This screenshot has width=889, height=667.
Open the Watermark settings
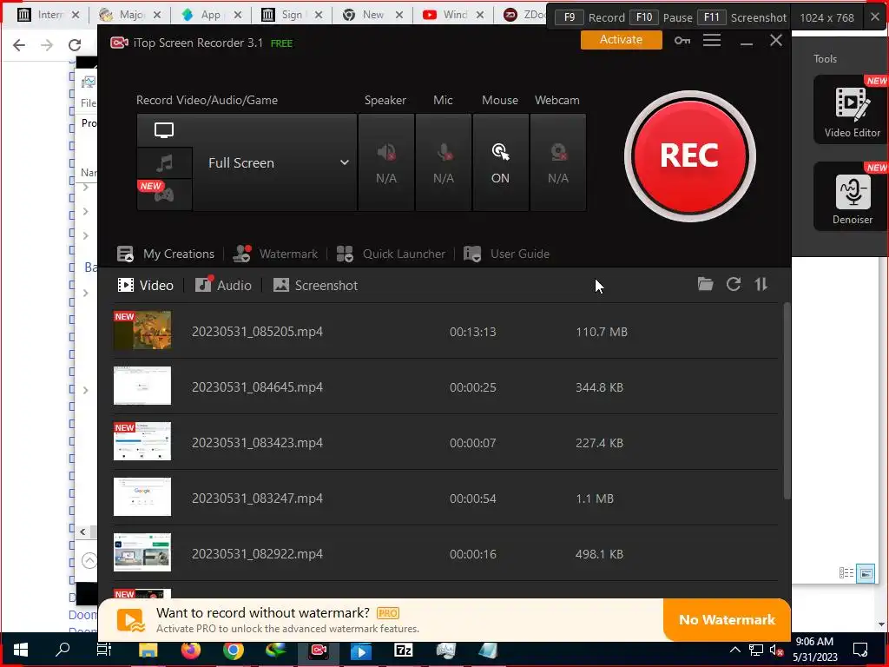[x=275, y=254]
